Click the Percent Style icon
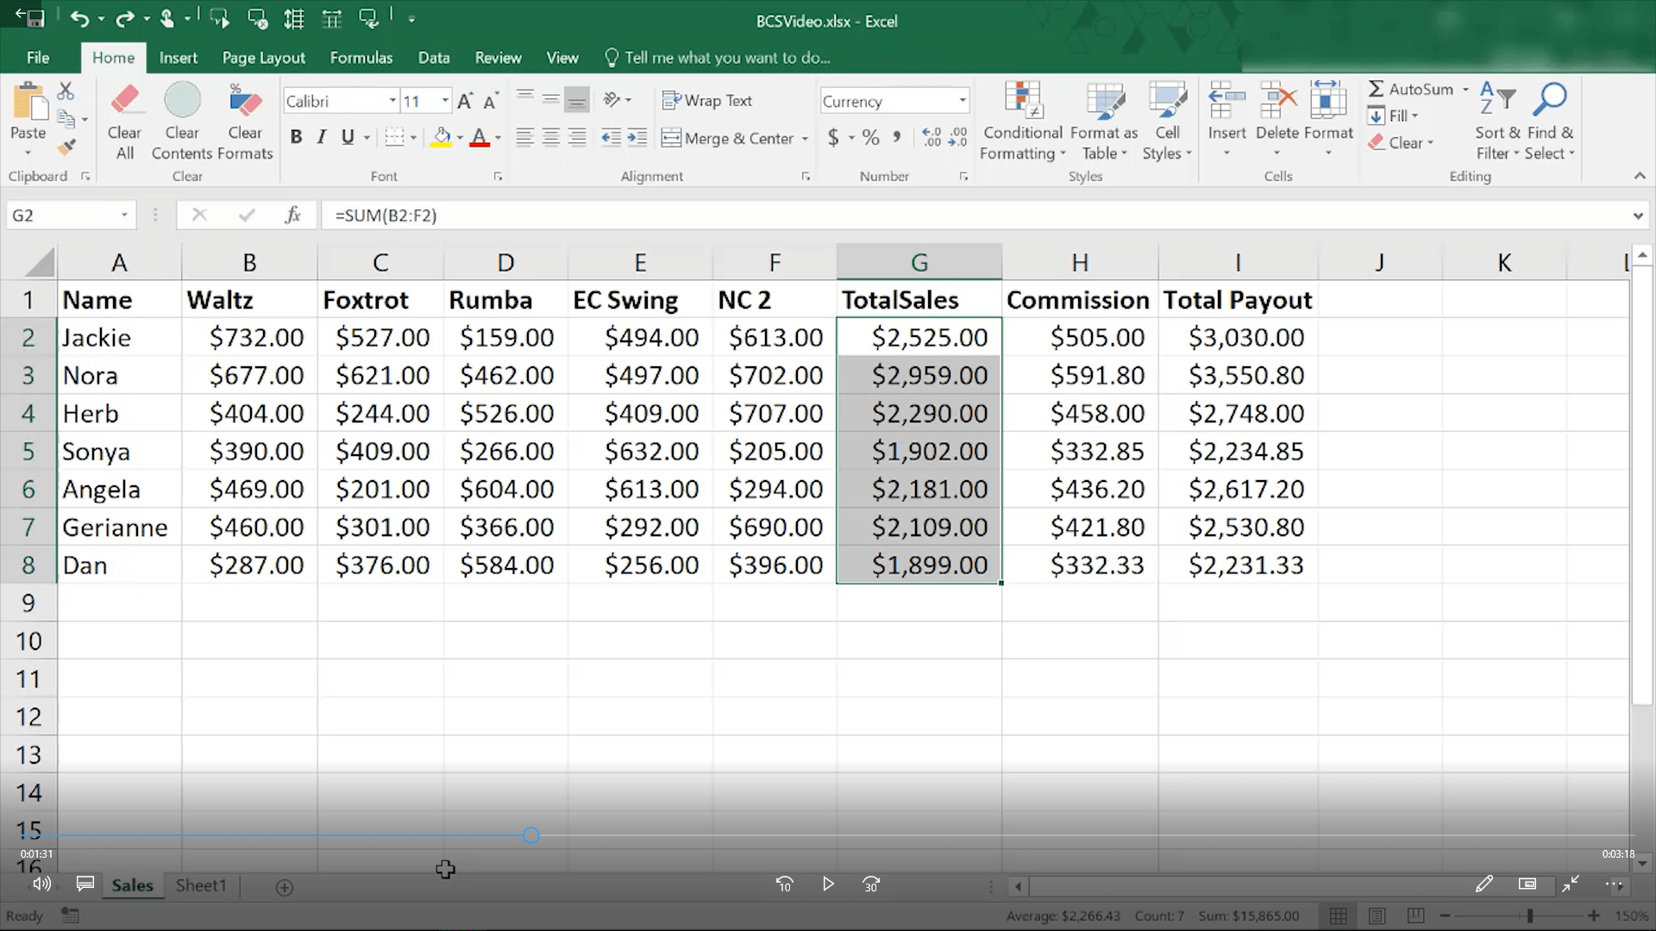Screen dimensions: 1656x931 point(871,137)
